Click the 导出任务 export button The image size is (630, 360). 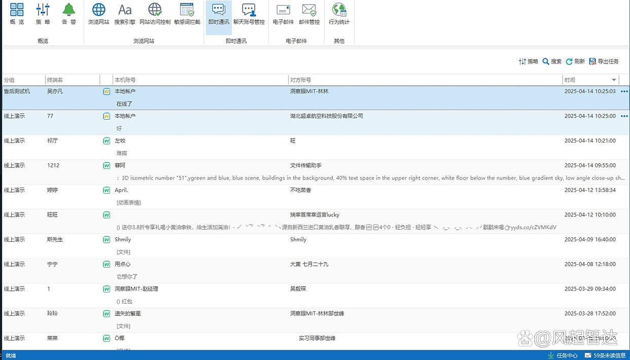coord(604,61)
